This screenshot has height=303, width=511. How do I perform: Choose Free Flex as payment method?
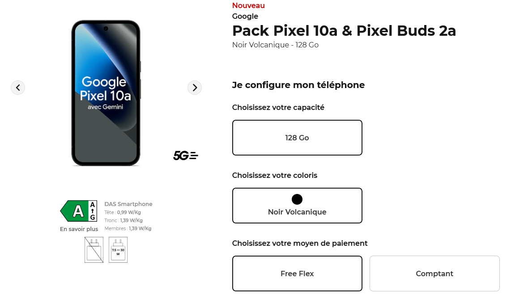297,274
